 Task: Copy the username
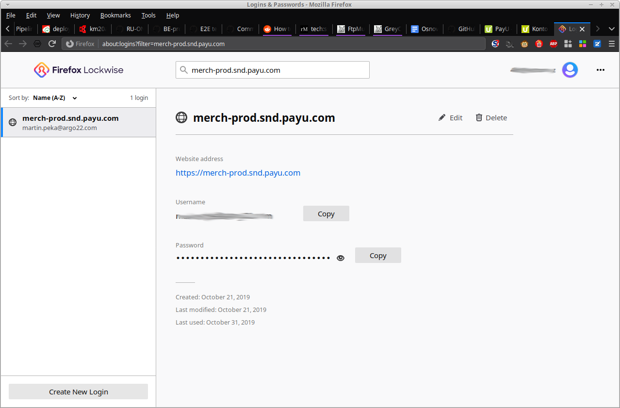[326, 214]
